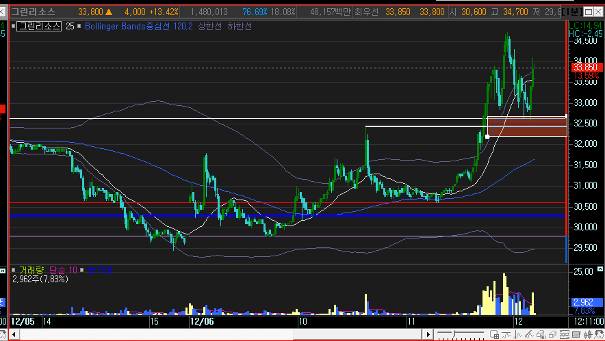The width and height of the screenshot is (605, 341).
Task: Click the white square handle on shaded box
Action: point(487,137)
